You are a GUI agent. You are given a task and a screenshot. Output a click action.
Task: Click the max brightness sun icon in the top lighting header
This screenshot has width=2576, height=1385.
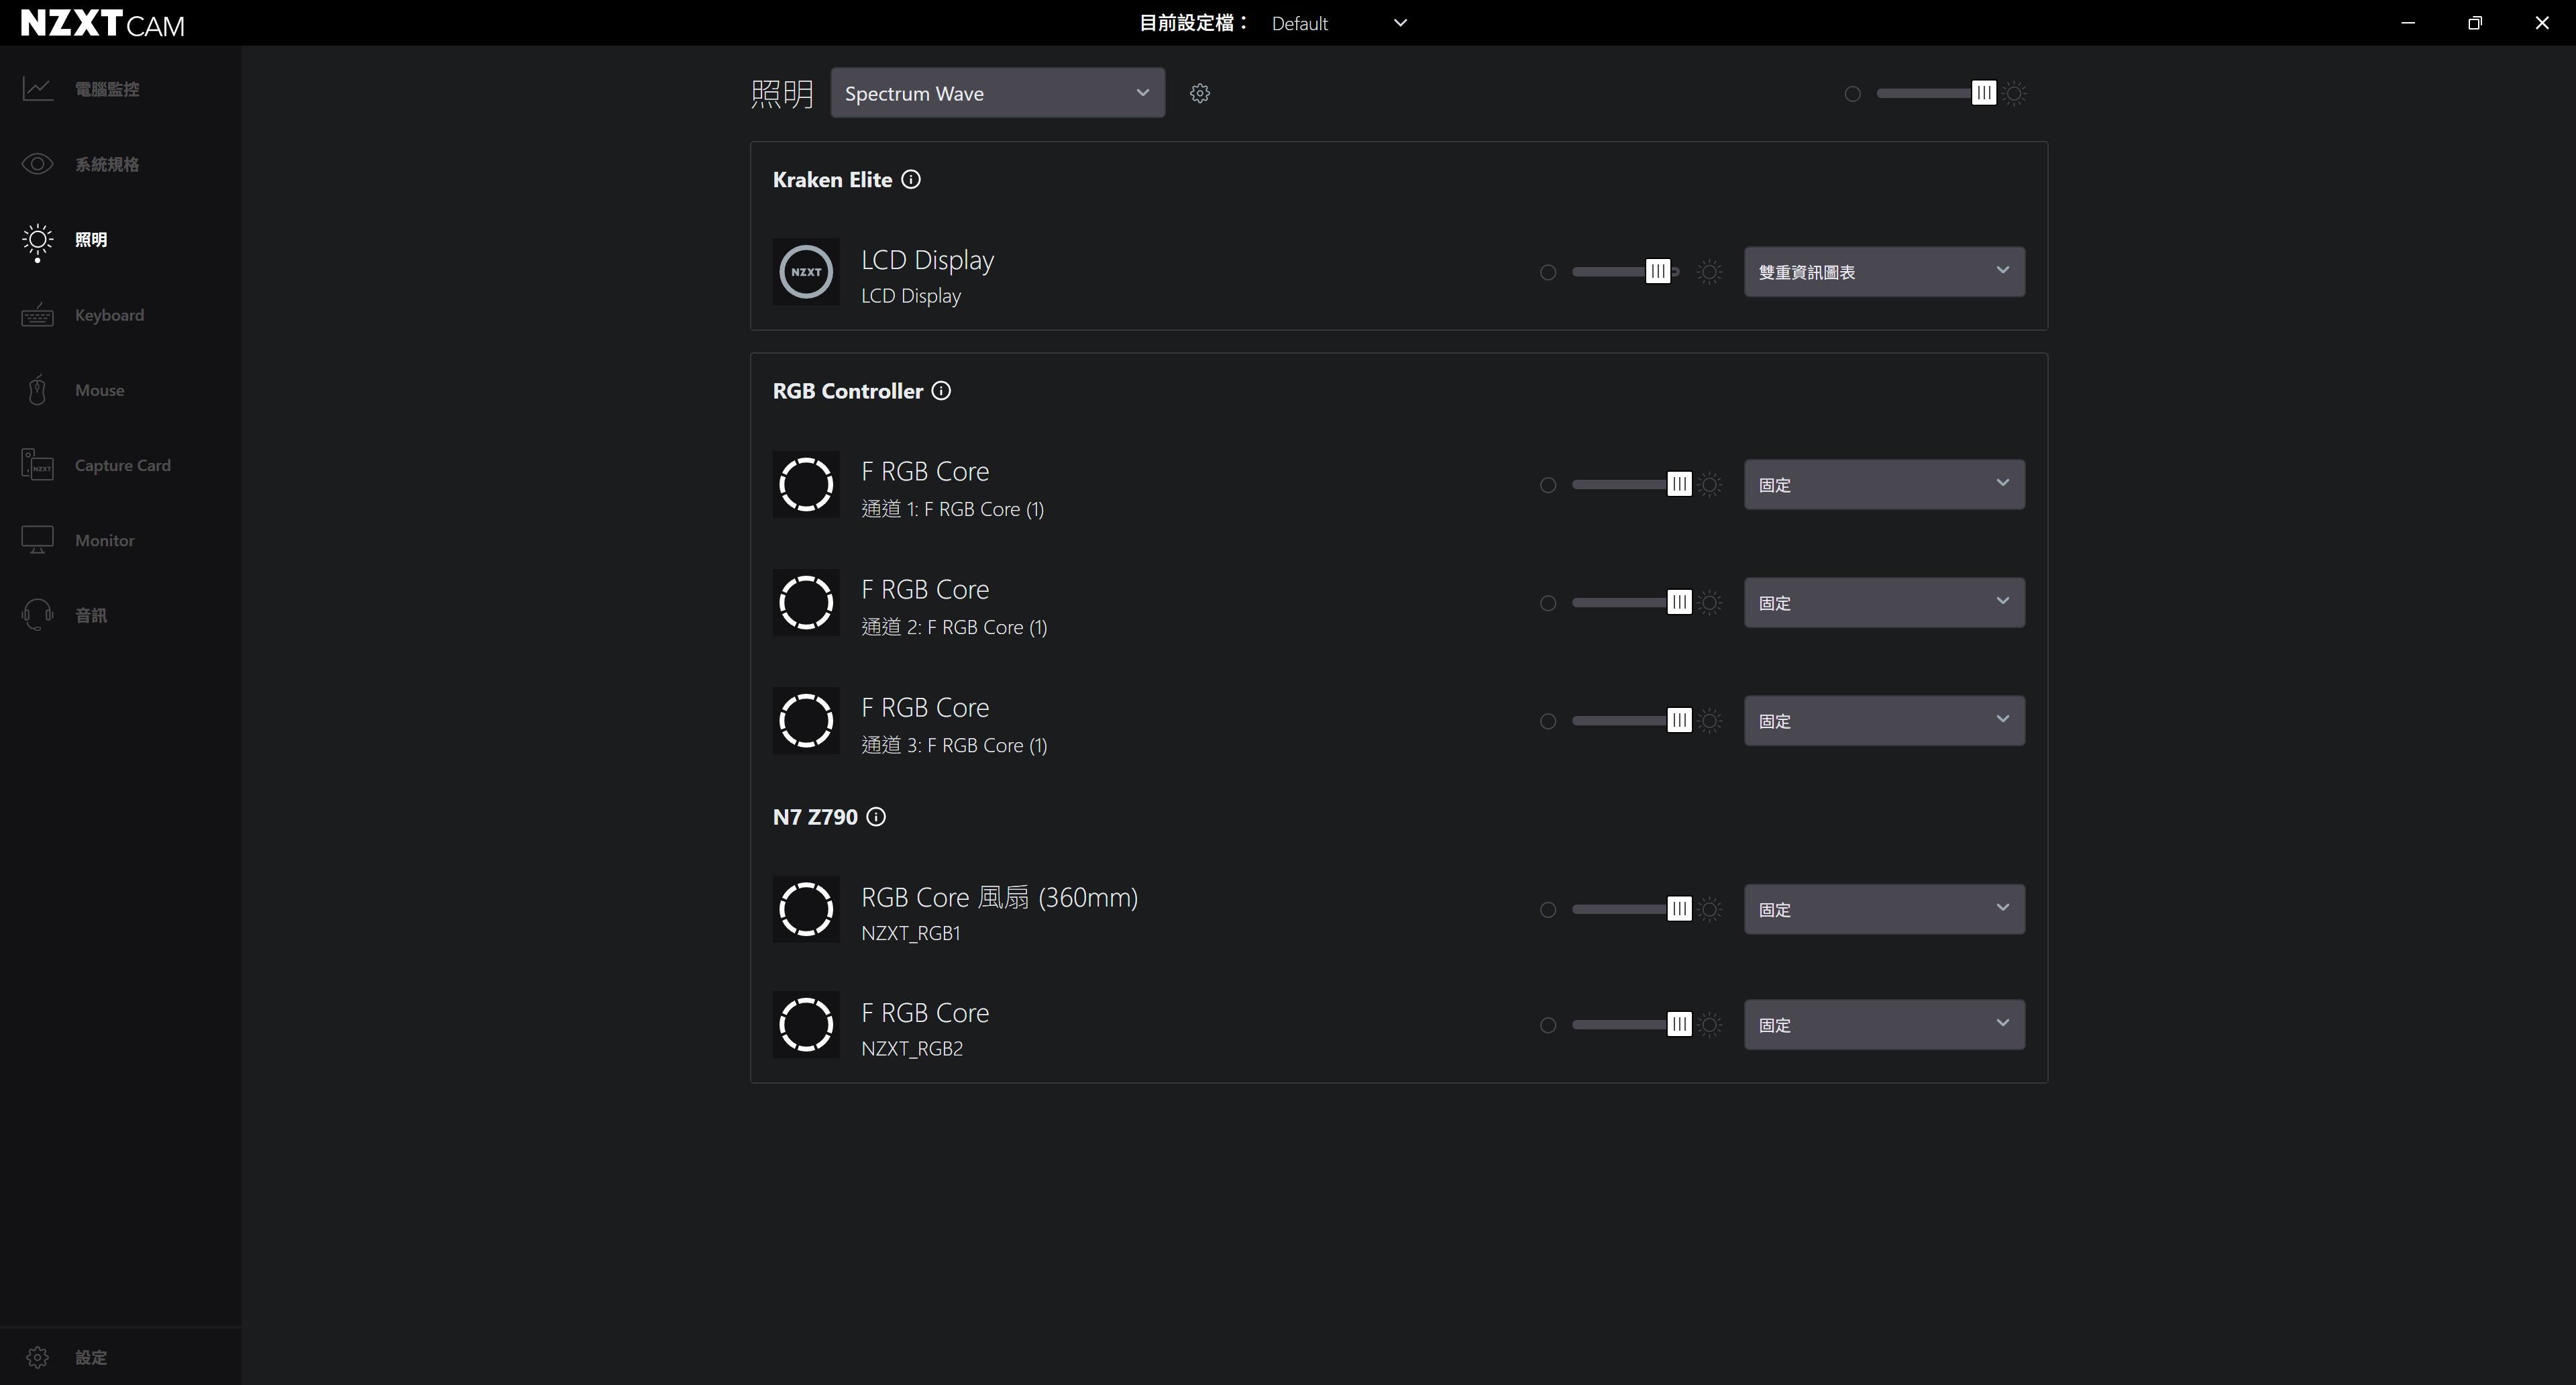[x=2015, y=93]
